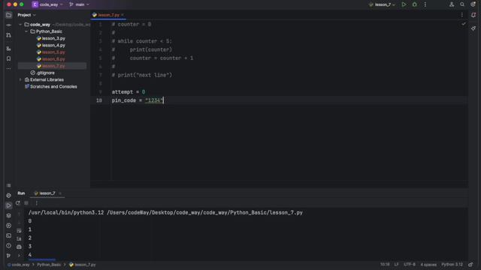Screen dimensions: 481x270
Task: Open the main branch dropdown
Action: coord(79,4)
